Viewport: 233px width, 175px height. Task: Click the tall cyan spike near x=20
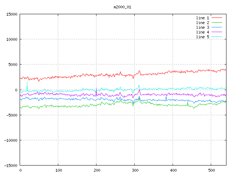[27, 85]
